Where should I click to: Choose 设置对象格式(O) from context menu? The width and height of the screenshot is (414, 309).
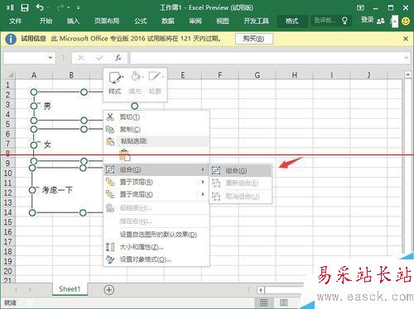(x=156, y=259)
